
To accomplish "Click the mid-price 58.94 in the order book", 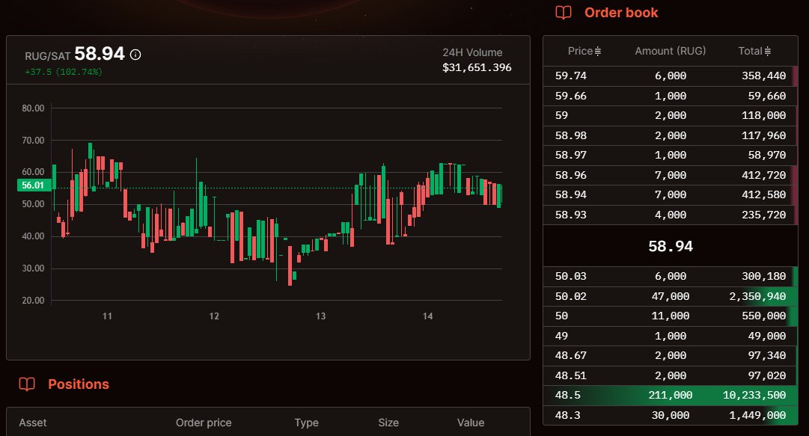I will coord(670,245).
